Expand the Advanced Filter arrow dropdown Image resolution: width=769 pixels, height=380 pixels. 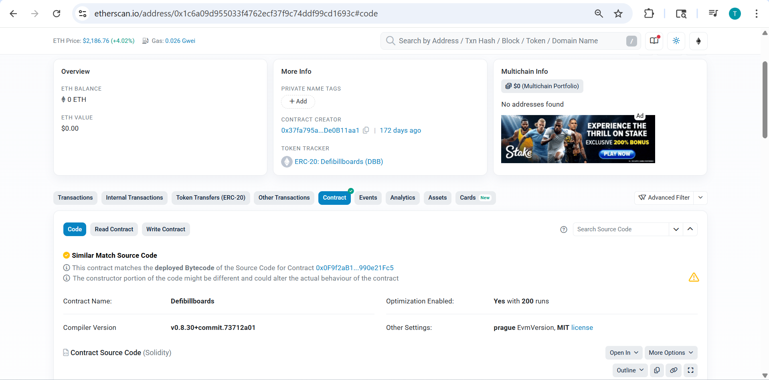(700, 198)
